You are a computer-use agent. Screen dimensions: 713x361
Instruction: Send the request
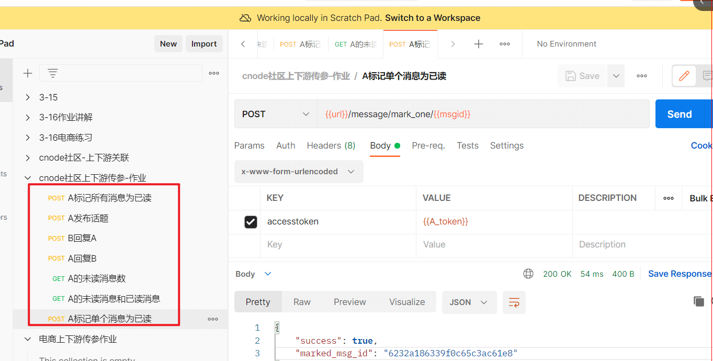tap(680, 114)
